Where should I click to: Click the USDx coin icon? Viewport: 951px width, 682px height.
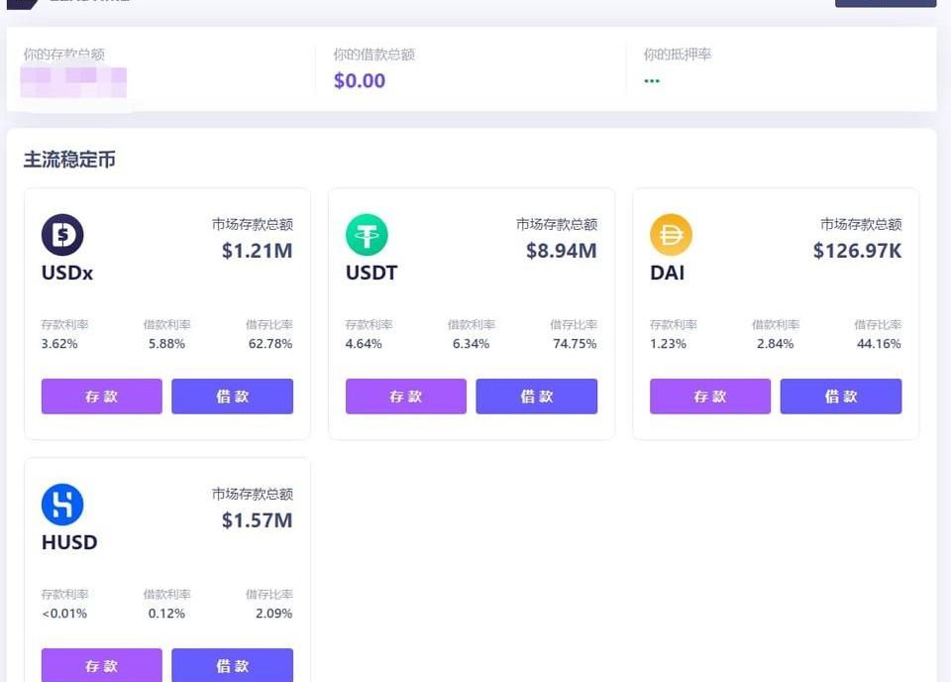tap(62, 236)
